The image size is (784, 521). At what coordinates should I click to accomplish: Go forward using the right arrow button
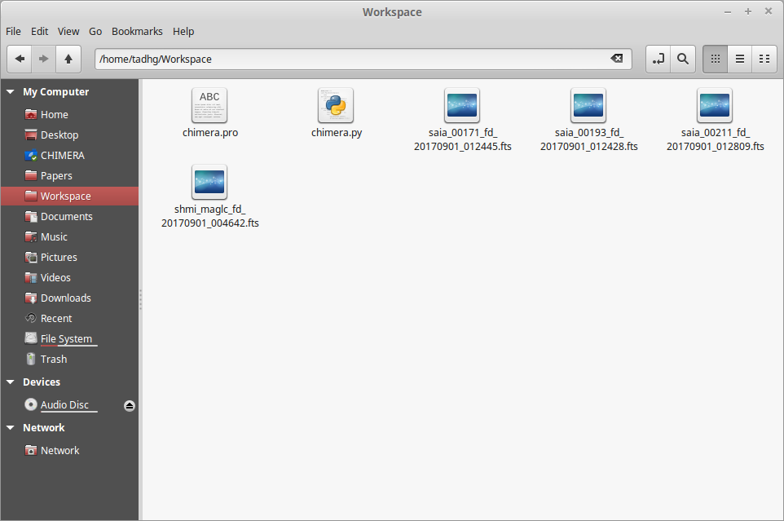[43, 59]
